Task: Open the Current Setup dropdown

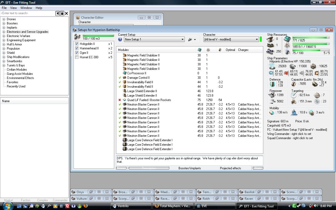Action: tap(182, 39)
